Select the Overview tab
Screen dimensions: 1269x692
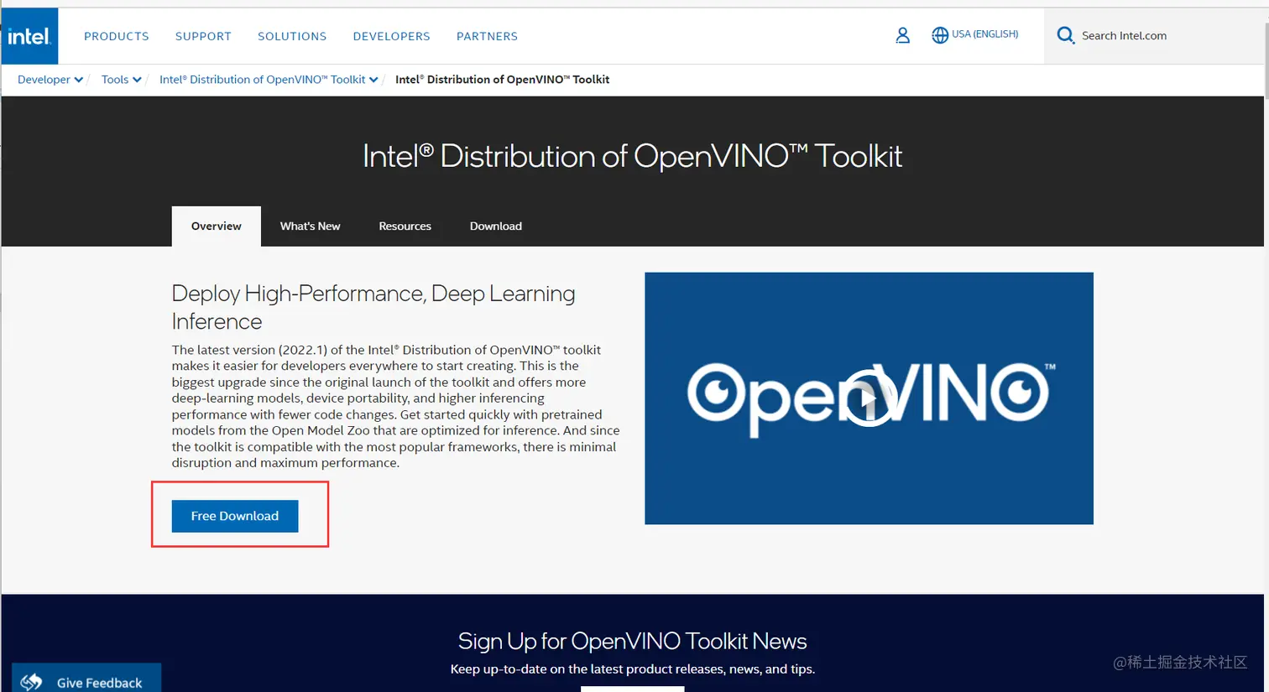tap(217, 226)
